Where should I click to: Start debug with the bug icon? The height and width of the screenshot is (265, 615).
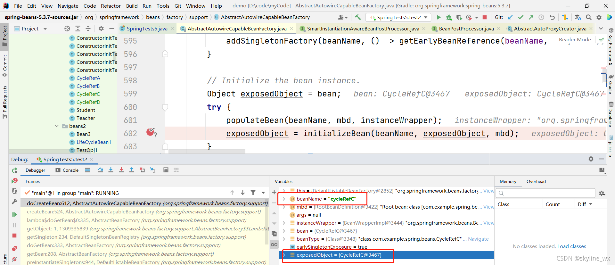point(449,17)
